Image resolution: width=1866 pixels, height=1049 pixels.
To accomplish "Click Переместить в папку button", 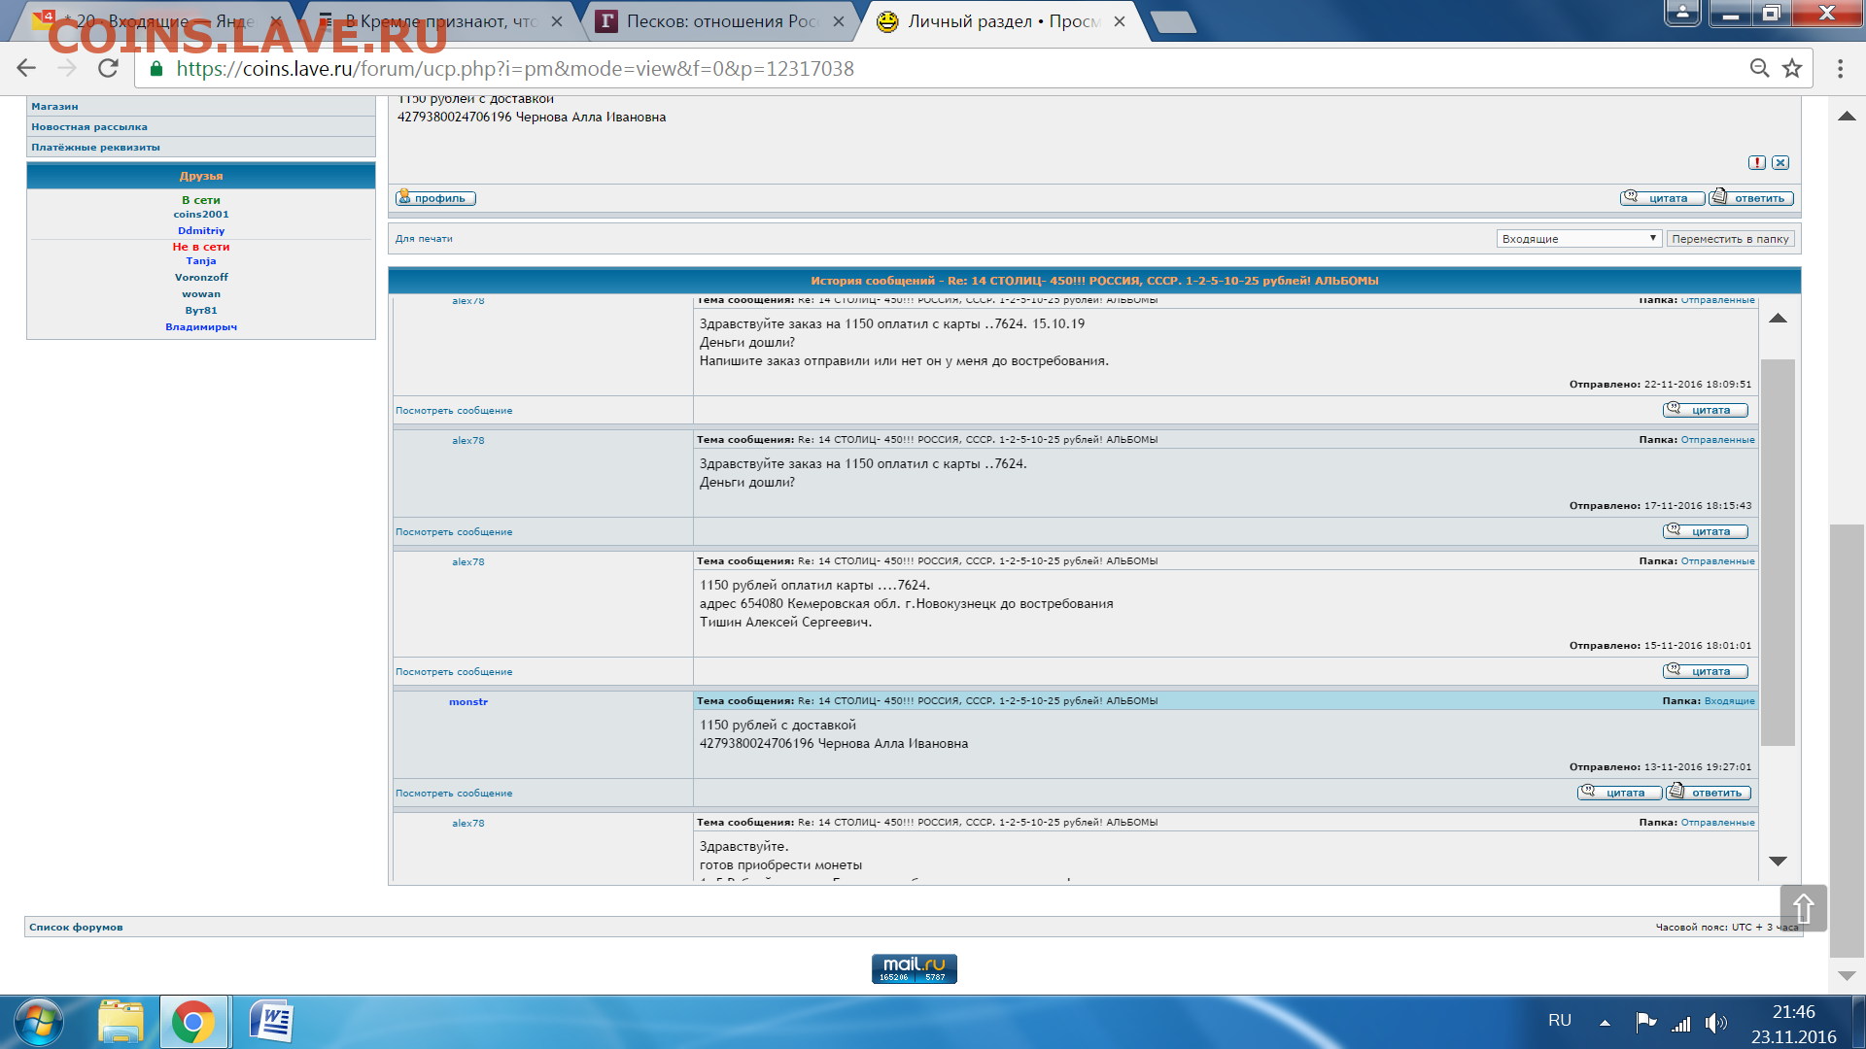I will [1730, 238].
